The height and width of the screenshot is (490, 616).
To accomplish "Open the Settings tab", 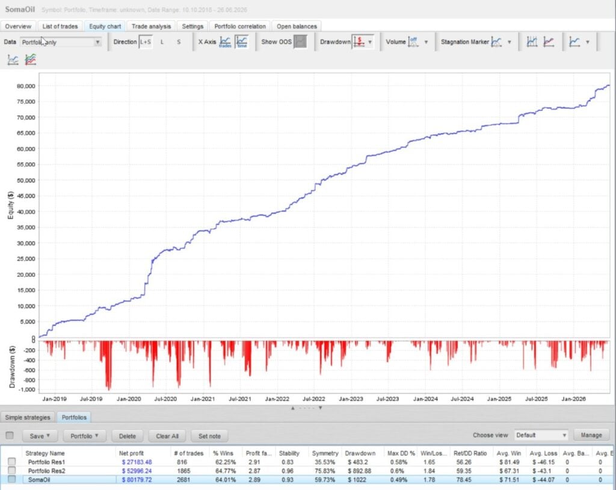I will pos(192,26).
